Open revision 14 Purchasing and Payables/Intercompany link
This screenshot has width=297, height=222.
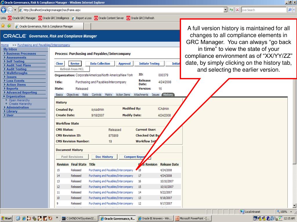click(111, 175)
